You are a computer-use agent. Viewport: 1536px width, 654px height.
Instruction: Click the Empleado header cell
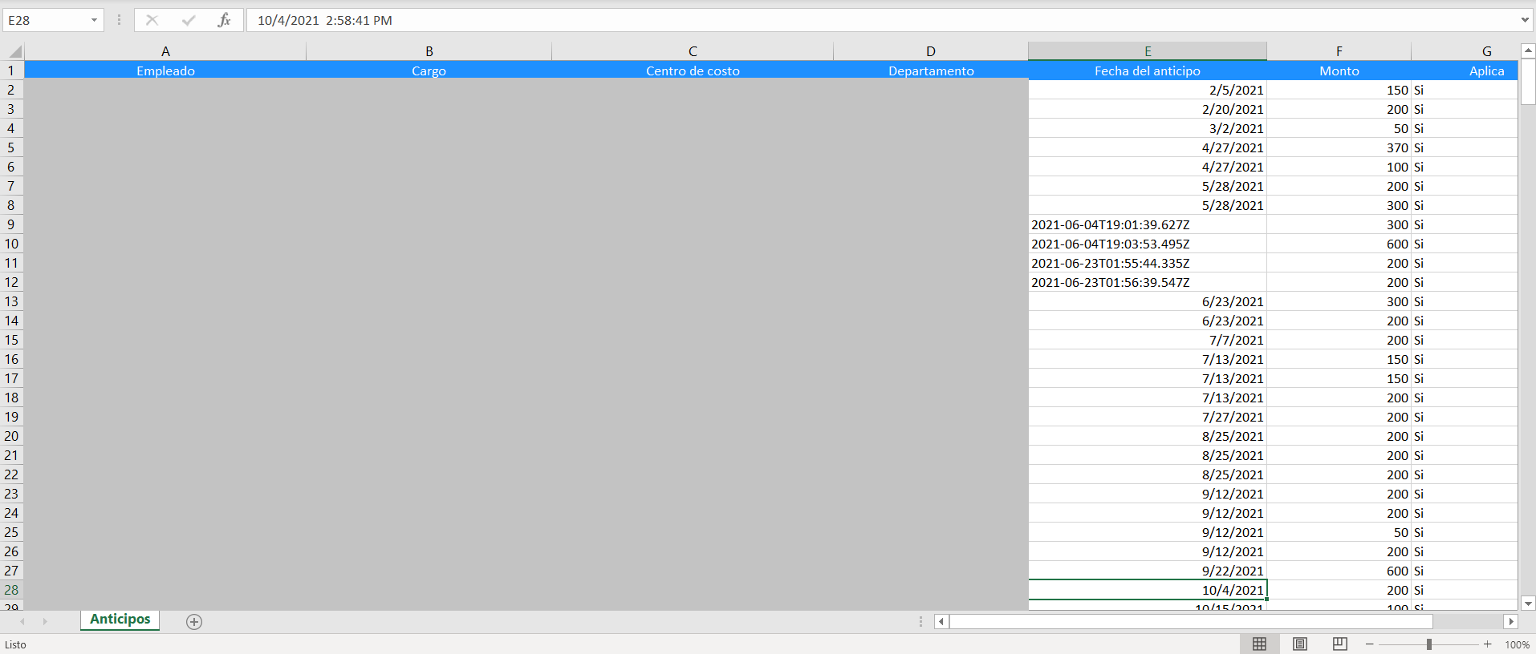(x=165, y=71)
